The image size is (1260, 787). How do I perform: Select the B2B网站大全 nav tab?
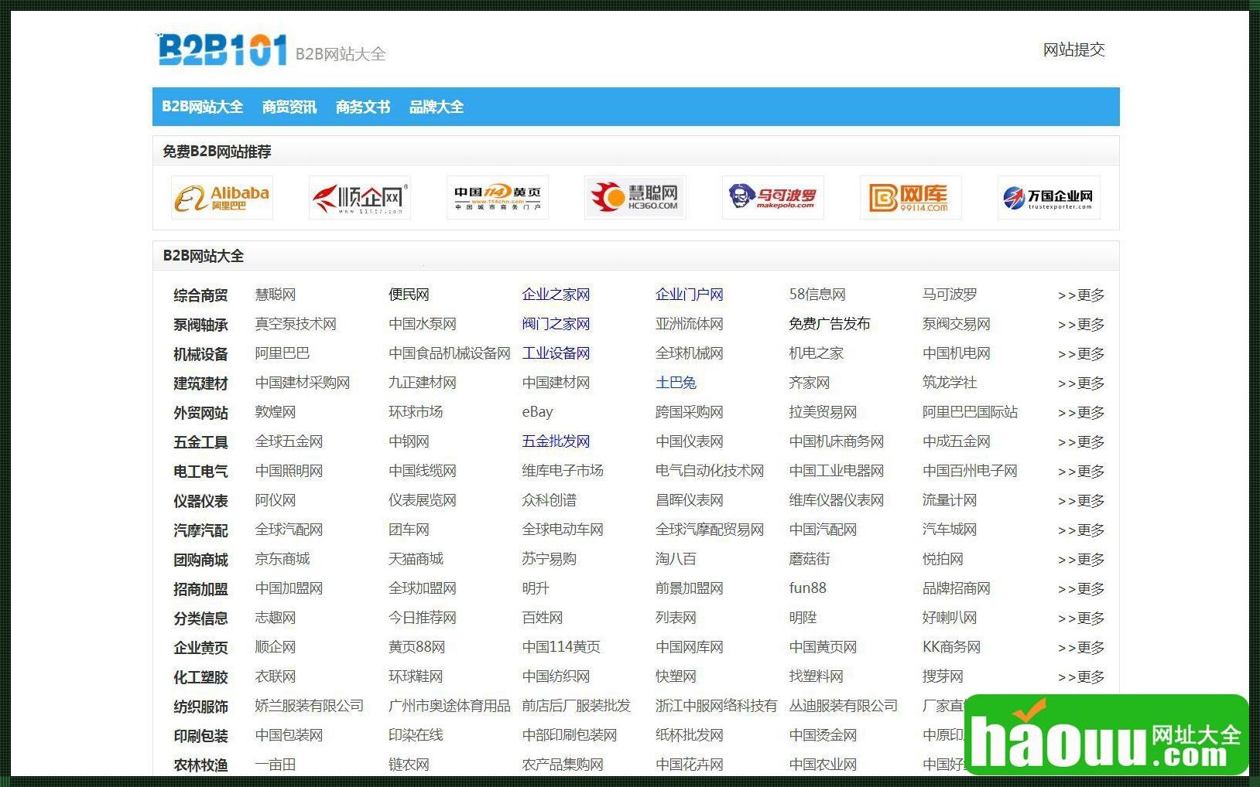coord(202,107)
